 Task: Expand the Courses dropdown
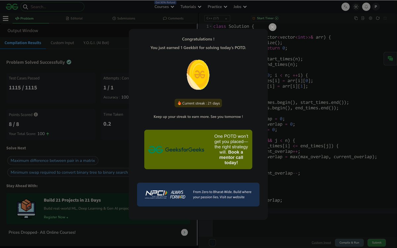[x=164, y=7]
